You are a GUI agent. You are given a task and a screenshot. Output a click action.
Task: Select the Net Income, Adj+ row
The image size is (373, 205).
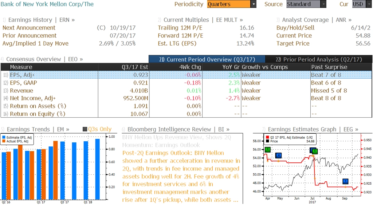coord(186,98)
